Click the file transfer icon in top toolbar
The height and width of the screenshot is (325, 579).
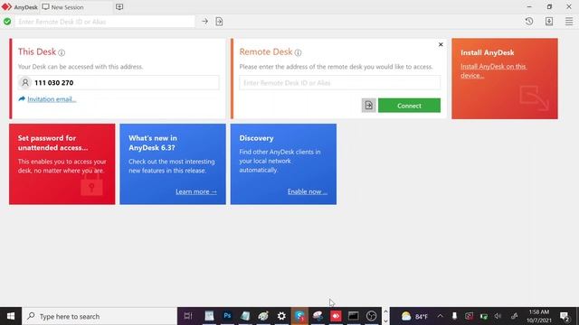pos(219,22)
